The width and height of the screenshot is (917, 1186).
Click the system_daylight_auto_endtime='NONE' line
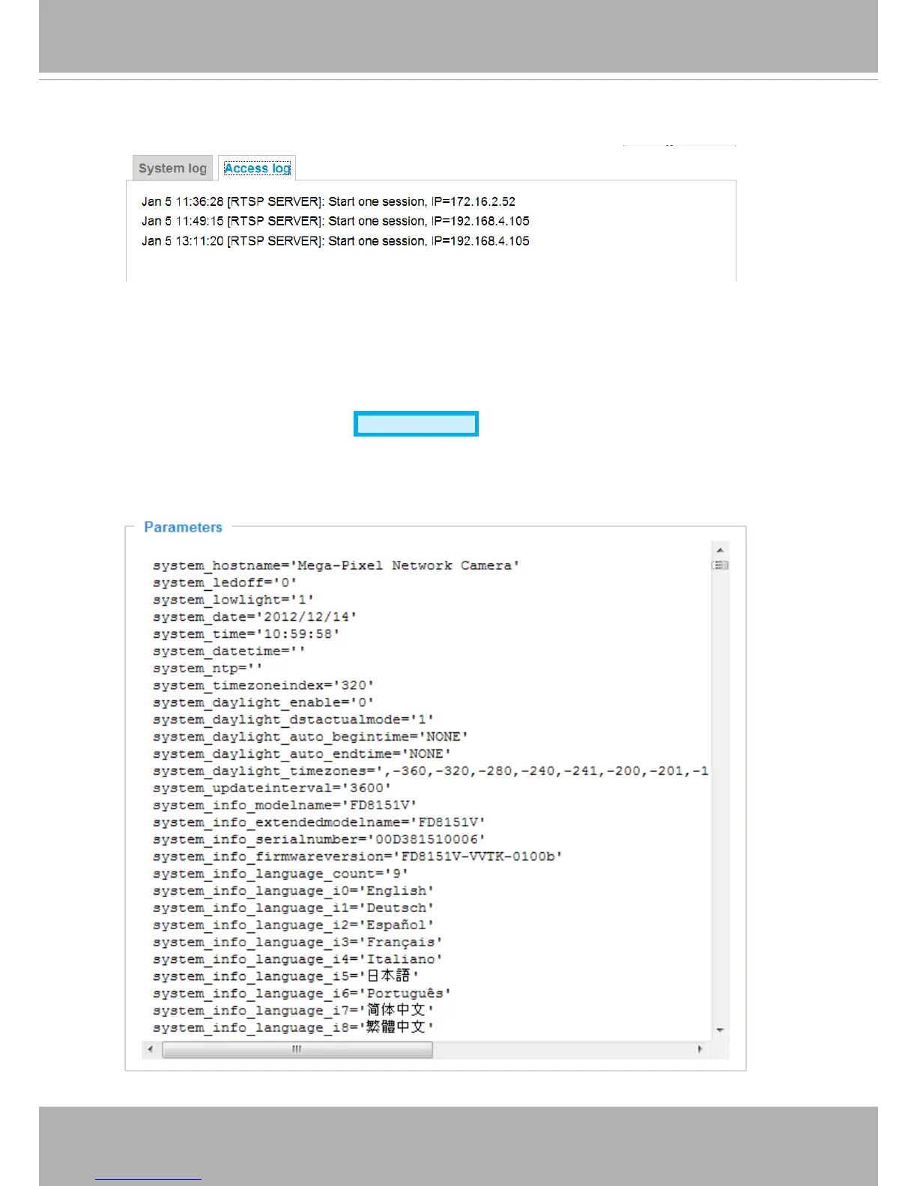pos(302,754)
